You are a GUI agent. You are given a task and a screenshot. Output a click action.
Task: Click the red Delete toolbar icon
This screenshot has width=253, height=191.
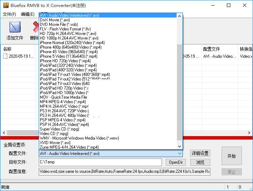coord(36,27)
